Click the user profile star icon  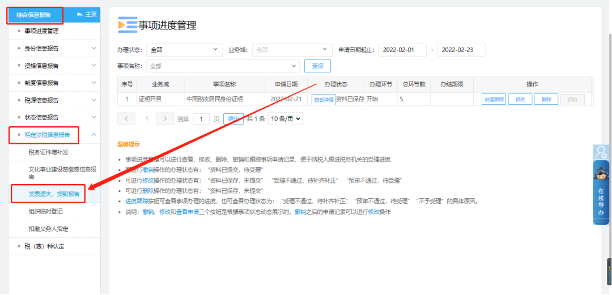(x=601, y=152)
